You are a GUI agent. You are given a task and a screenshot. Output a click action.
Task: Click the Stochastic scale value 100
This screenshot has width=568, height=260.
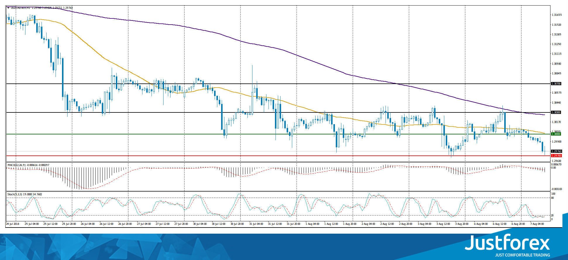click(553, 194)
